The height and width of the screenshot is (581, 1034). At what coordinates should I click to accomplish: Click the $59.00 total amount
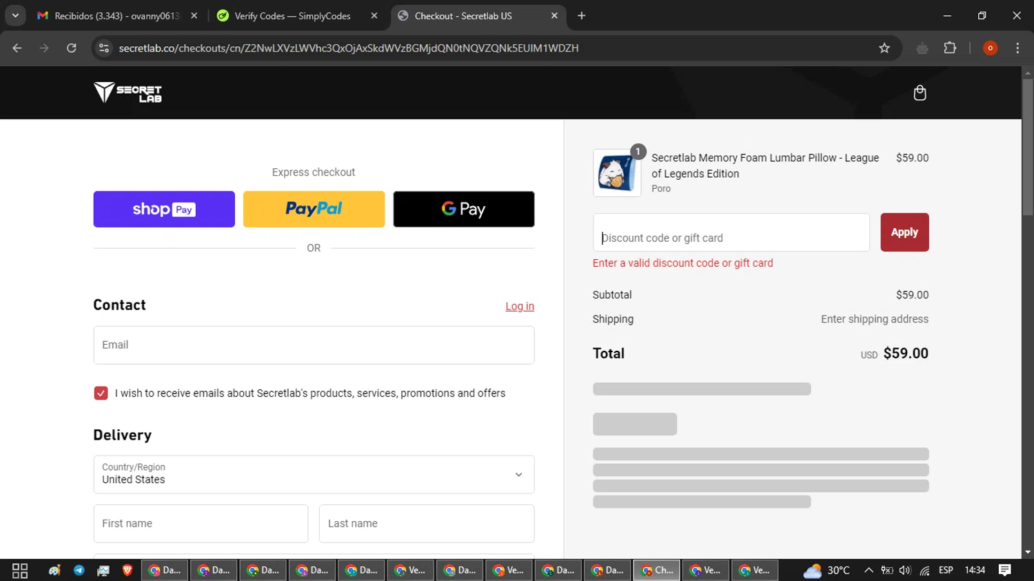click(906, 354)
